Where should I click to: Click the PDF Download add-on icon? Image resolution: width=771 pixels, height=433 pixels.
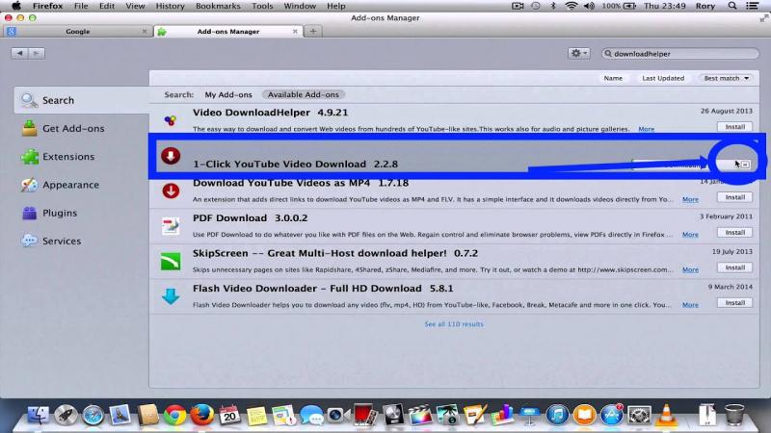tap(171, 226)
